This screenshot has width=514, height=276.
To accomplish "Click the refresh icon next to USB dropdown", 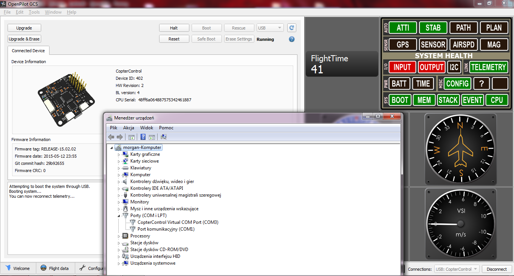I will coord(291,28).
